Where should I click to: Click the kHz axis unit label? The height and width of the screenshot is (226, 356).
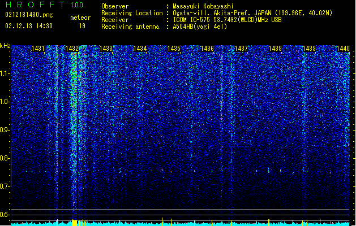tap(5, 46)
